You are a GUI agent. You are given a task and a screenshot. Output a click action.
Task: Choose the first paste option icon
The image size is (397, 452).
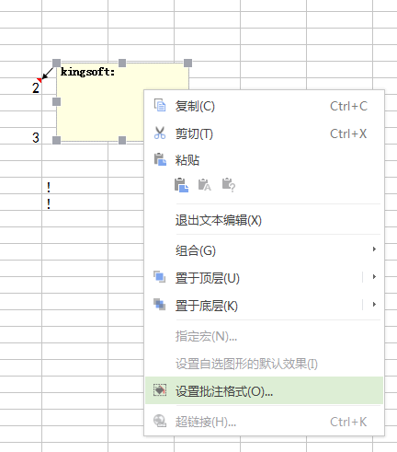point(181,185)
